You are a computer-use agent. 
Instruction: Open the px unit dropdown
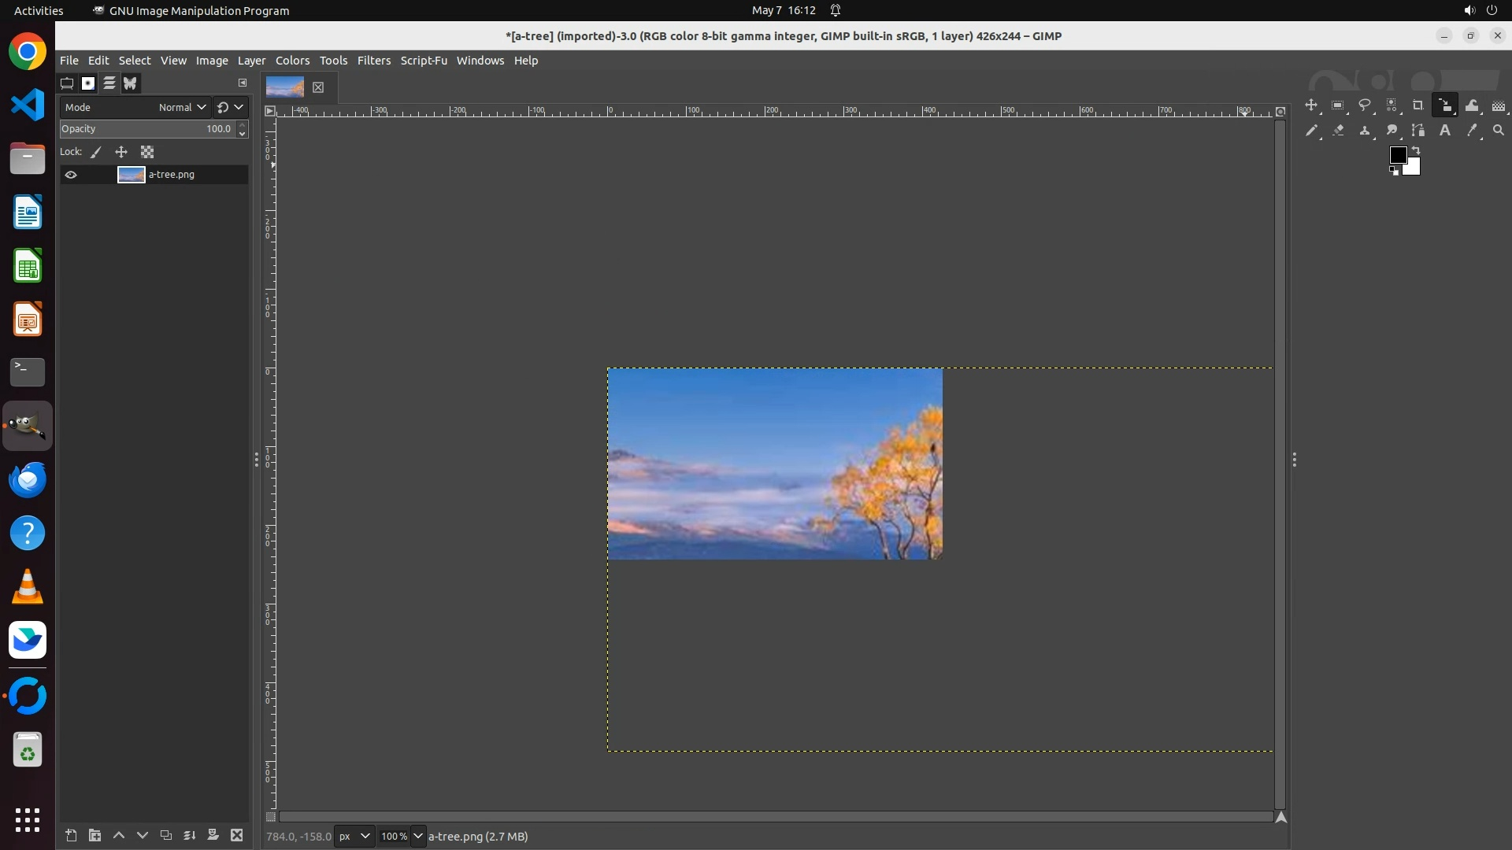click(x=365, y=836)
